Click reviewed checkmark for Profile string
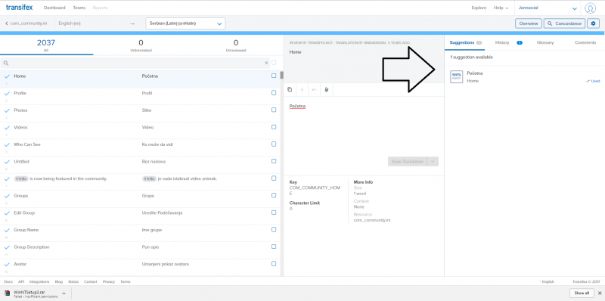The height and width of the screenshot is (301, 605). [x=7, y=93]
